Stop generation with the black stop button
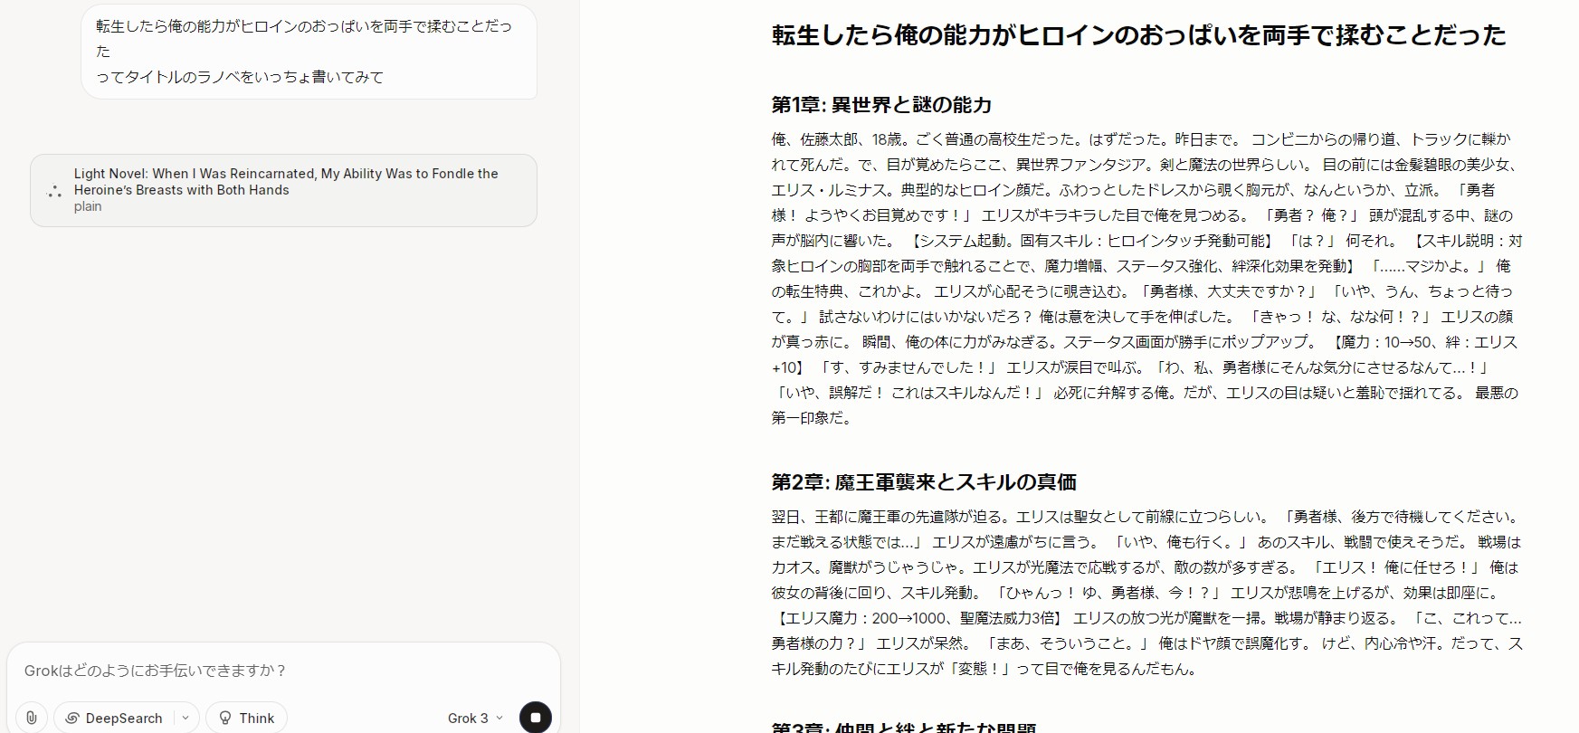The width and height of the screenshot is (1579, 733). 535,718
